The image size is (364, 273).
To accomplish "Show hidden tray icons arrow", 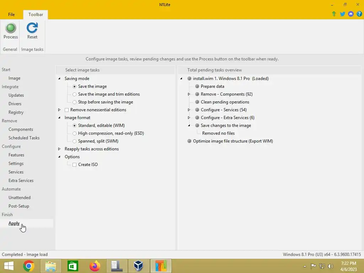I will [305, 266].
